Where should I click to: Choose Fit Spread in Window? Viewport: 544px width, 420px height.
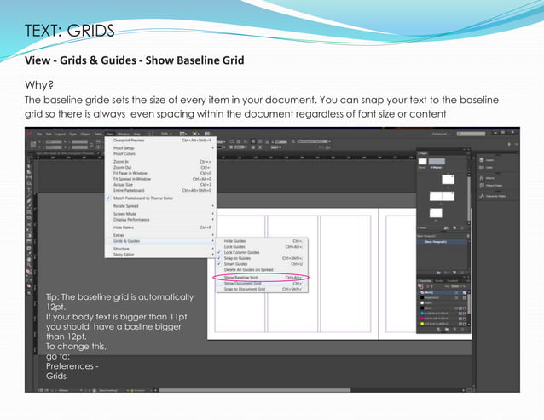coord(160,179)
